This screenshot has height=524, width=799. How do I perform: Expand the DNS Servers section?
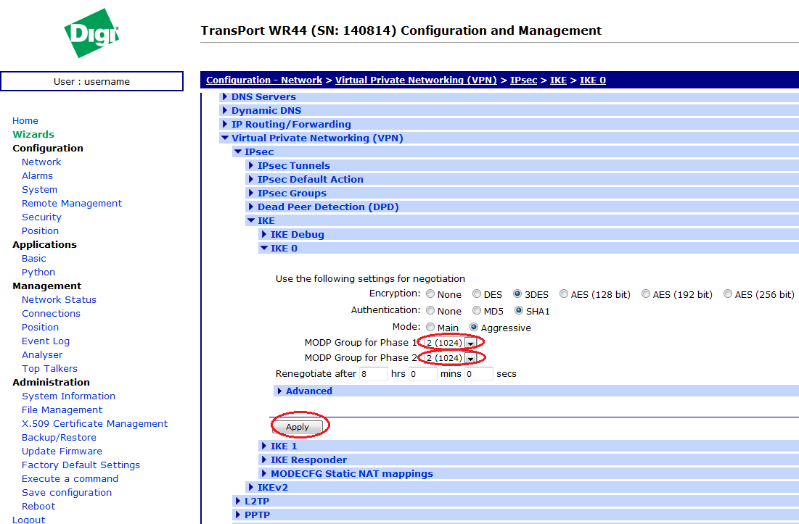point(263,96)
